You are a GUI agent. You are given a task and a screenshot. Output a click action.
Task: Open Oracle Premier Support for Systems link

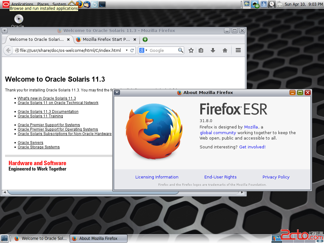coord(49,125)
